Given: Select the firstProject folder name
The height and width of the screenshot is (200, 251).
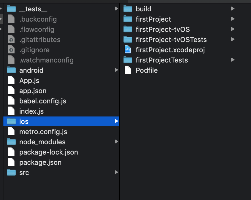Looking at the screenshot, I should (x=153, y=19).
